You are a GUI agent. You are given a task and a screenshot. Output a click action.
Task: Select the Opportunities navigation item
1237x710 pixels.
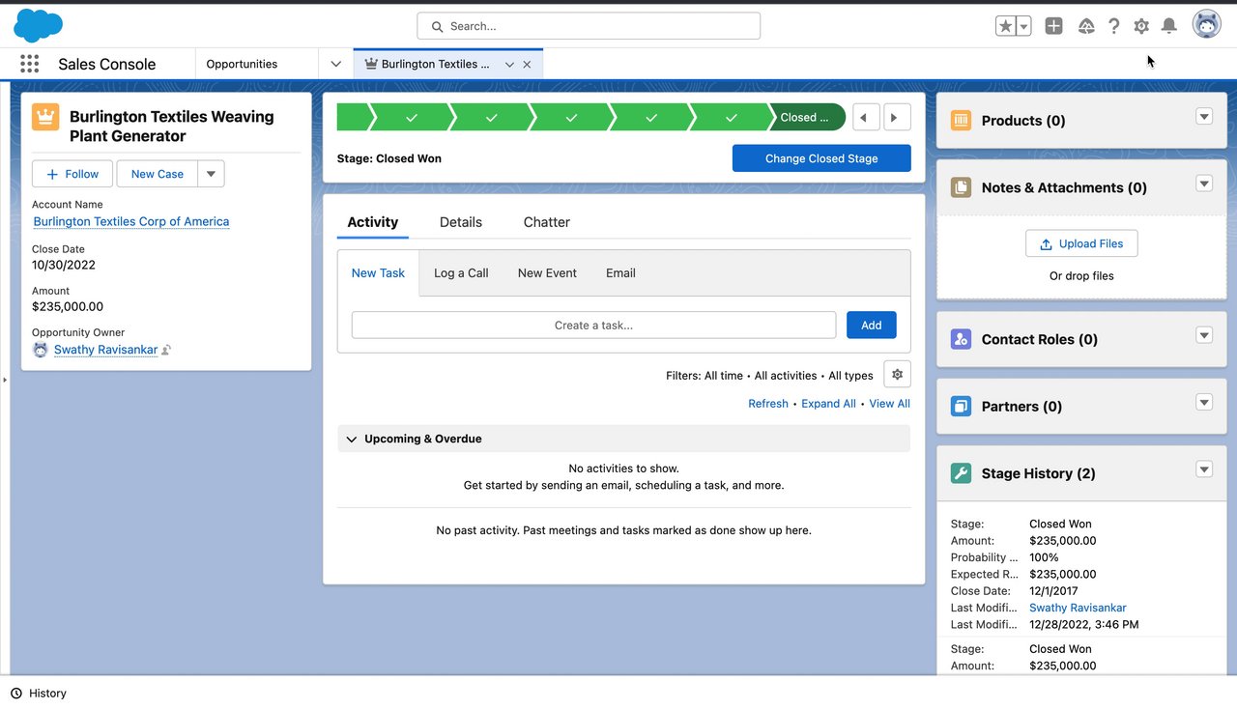point(242,64)
